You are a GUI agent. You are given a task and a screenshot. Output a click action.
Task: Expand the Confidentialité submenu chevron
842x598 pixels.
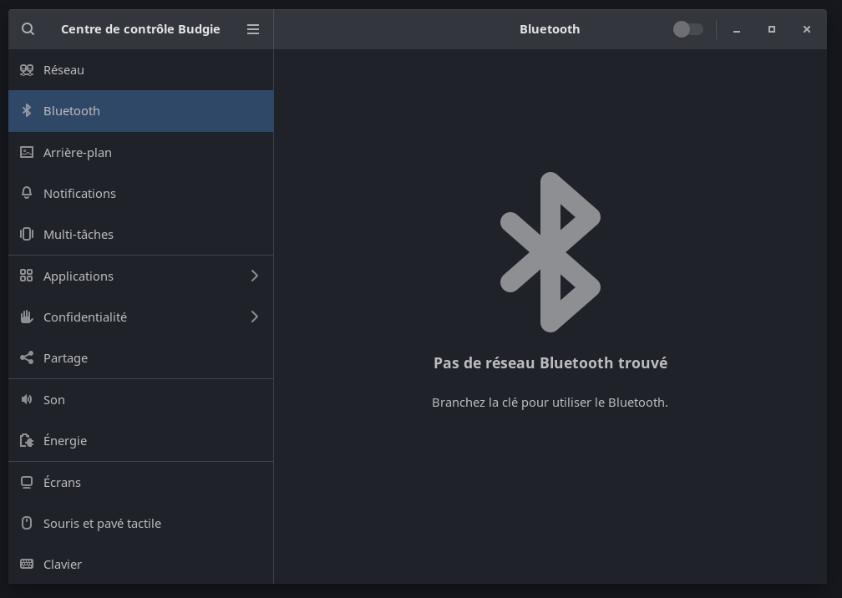255,317
